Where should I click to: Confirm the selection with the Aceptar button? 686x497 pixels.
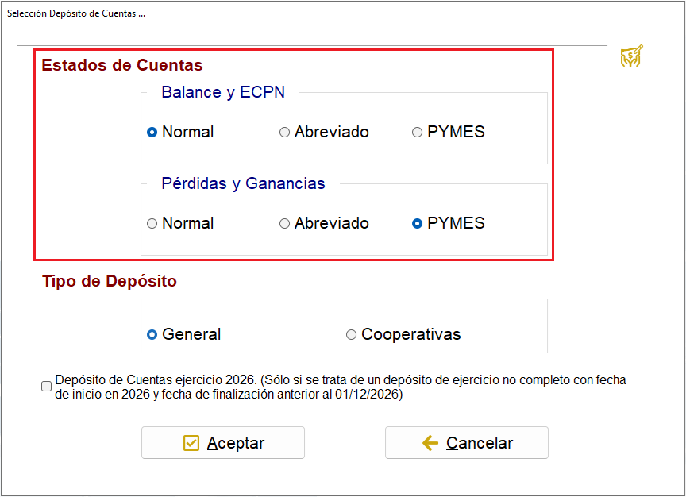[x=223, y=443]
